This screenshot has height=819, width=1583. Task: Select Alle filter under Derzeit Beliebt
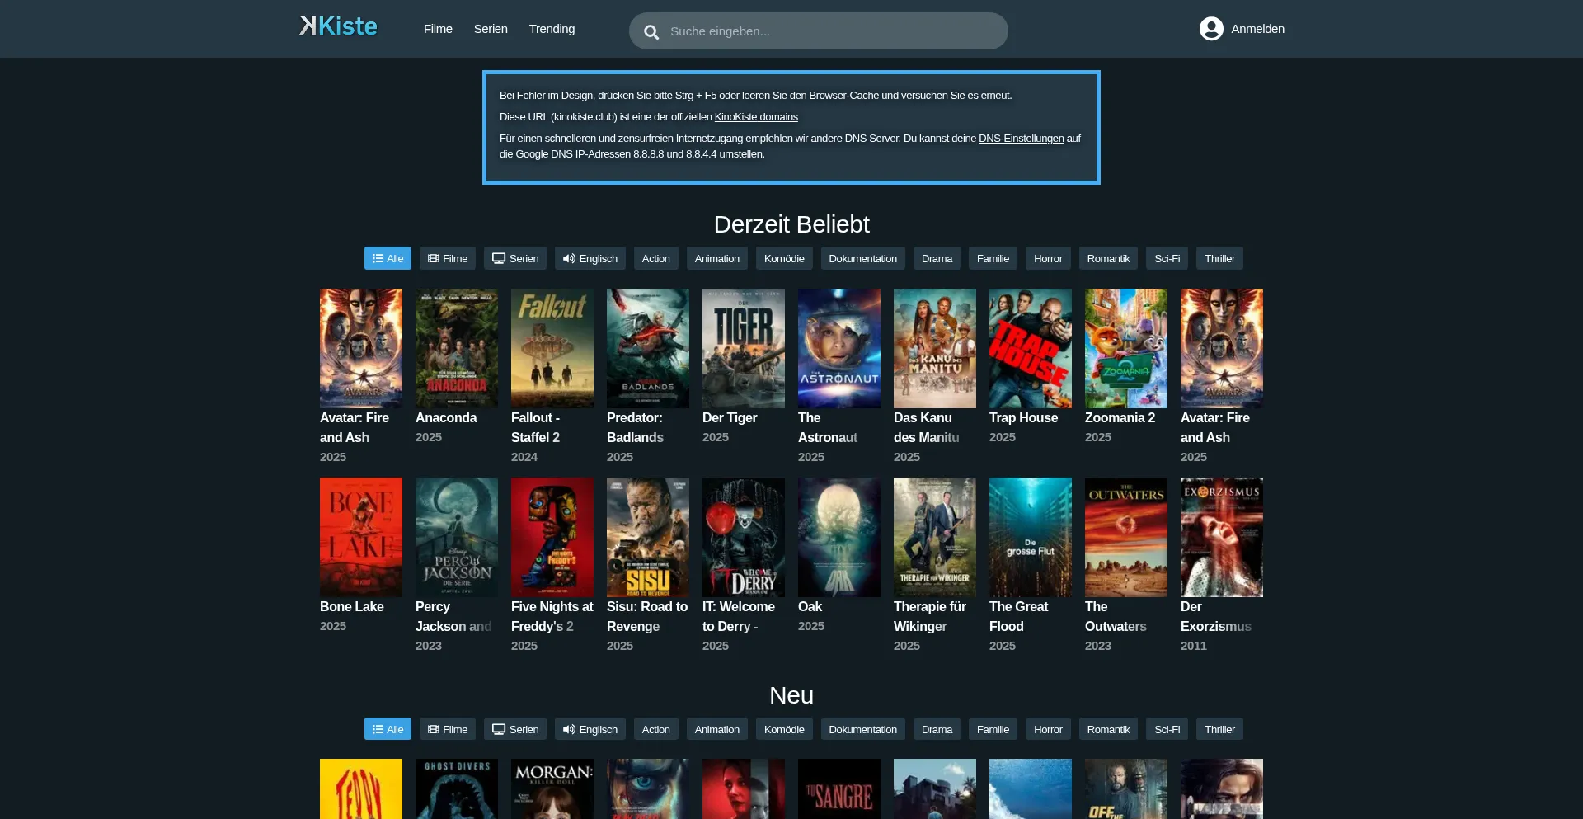pyautogui.click(x=388, y=258)
